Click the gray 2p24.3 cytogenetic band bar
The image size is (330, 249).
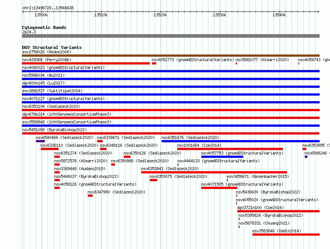click(x=171, y=36)
